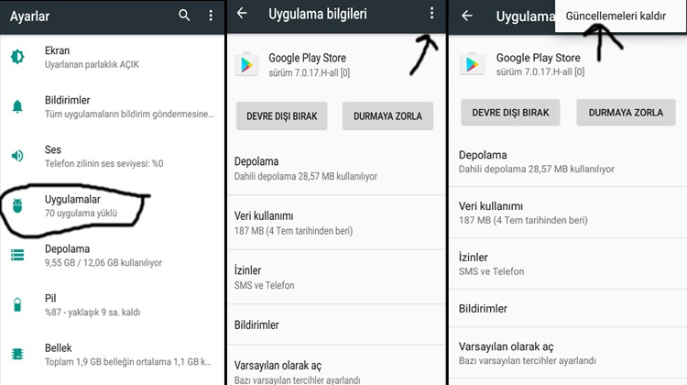The width and height of the screenshot is (687, 385).
Task: Select Güncellemeleri kaldır menu option
Action: click(616, 16)
